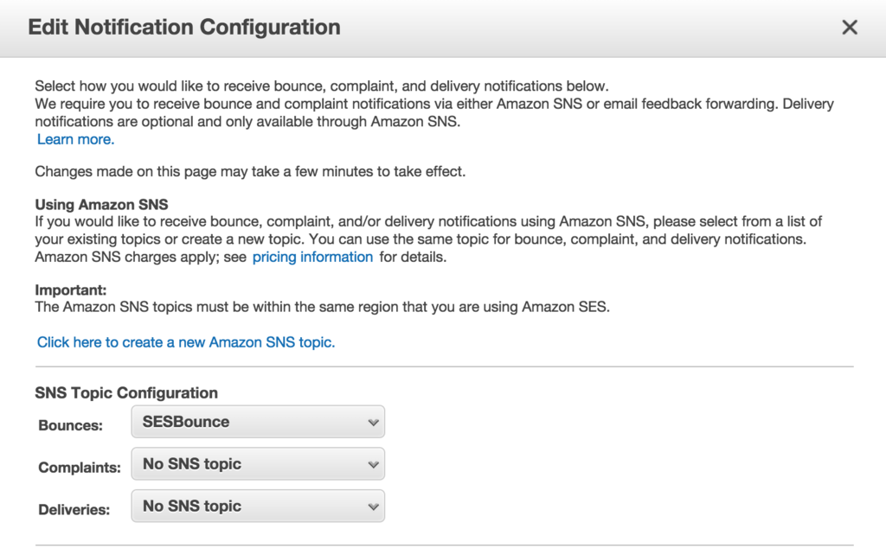Open the Bounces SESBounce dropdown
This screenshot has width=886, height=548.
(x=257, y=422)
